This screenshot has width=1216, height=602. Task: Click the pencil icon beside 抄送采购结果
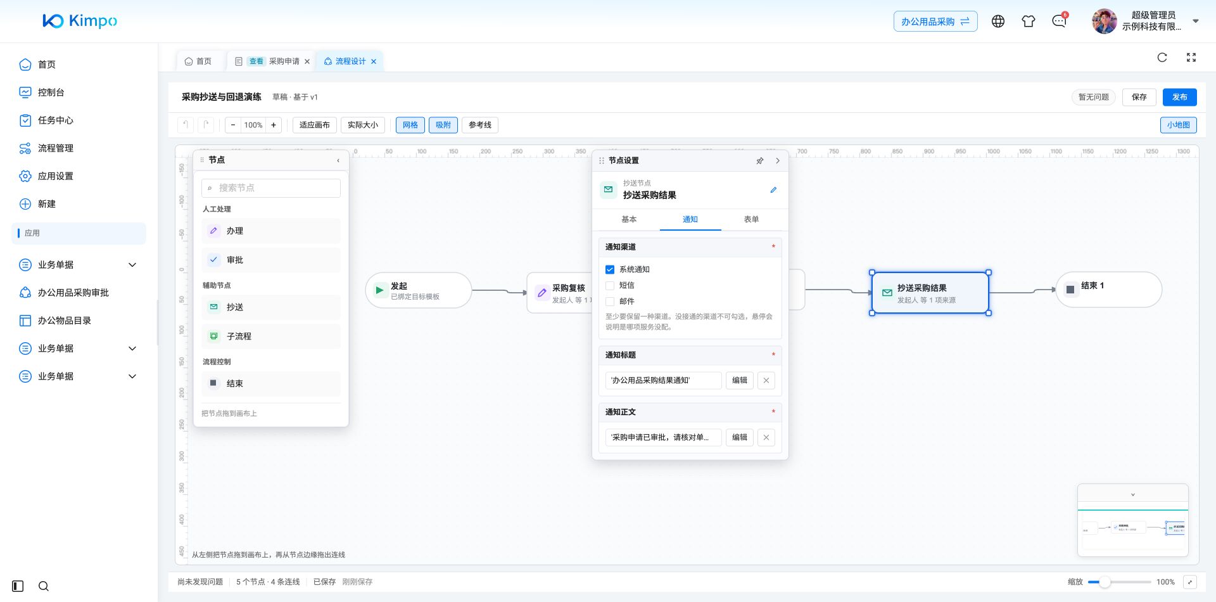[x=773, y=190]
